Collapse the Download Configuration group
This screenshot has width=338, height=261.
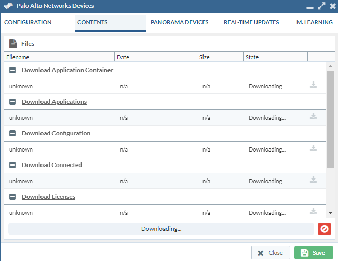[x=12, y=133]
